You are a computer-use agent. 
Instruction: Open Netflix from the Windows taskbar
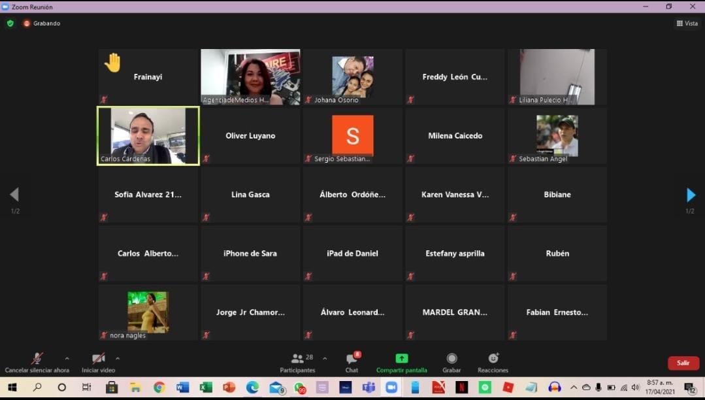(x=461, y=388)
